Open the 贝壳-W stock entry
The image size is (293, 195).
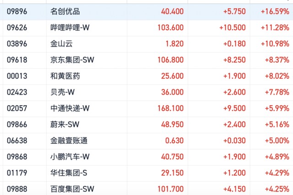tap(62, 92)
